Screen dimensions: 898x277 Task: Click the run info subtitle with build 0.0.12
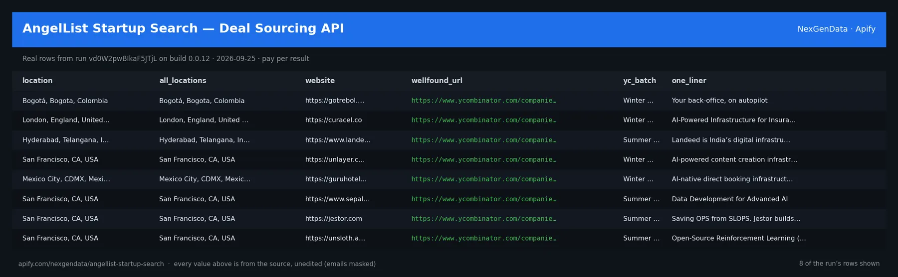[x=166, y=59]
